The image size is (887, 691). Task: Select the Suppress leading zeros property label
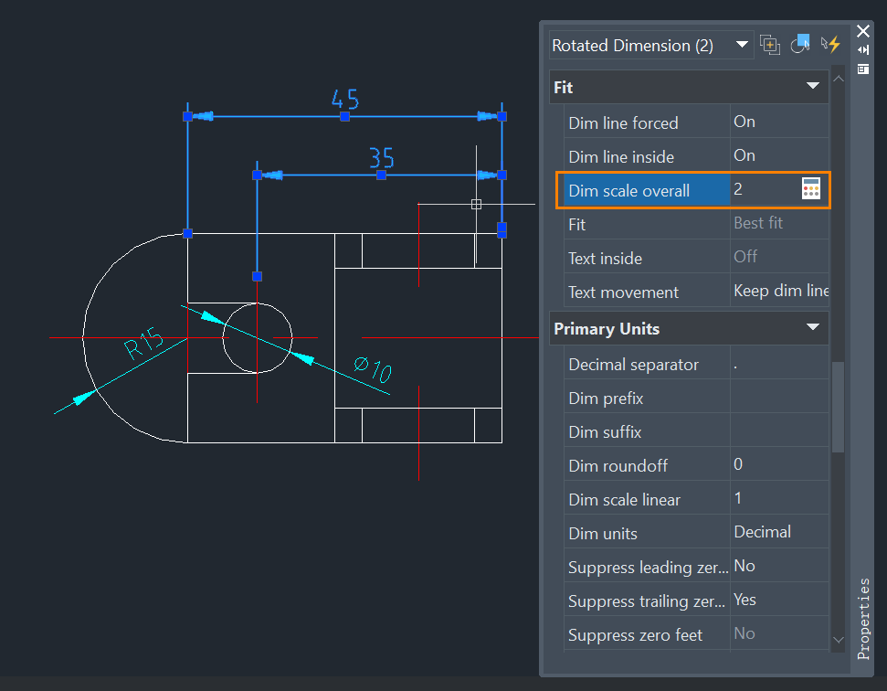[x=647, y=567]
